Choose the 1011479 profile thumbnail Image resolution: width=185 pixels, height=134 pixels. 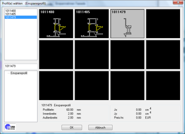click(127, 24)
